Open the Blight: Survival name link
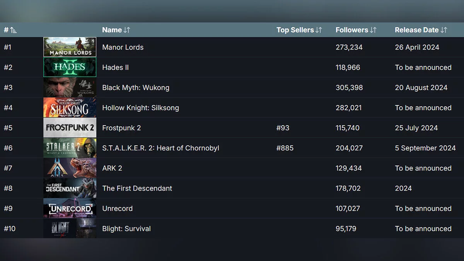Viewport: 464px width, 261px height. pyautogui.click(x=126, y=229)
